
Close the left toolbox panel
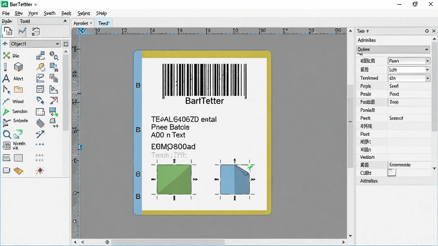coord(65,21)
